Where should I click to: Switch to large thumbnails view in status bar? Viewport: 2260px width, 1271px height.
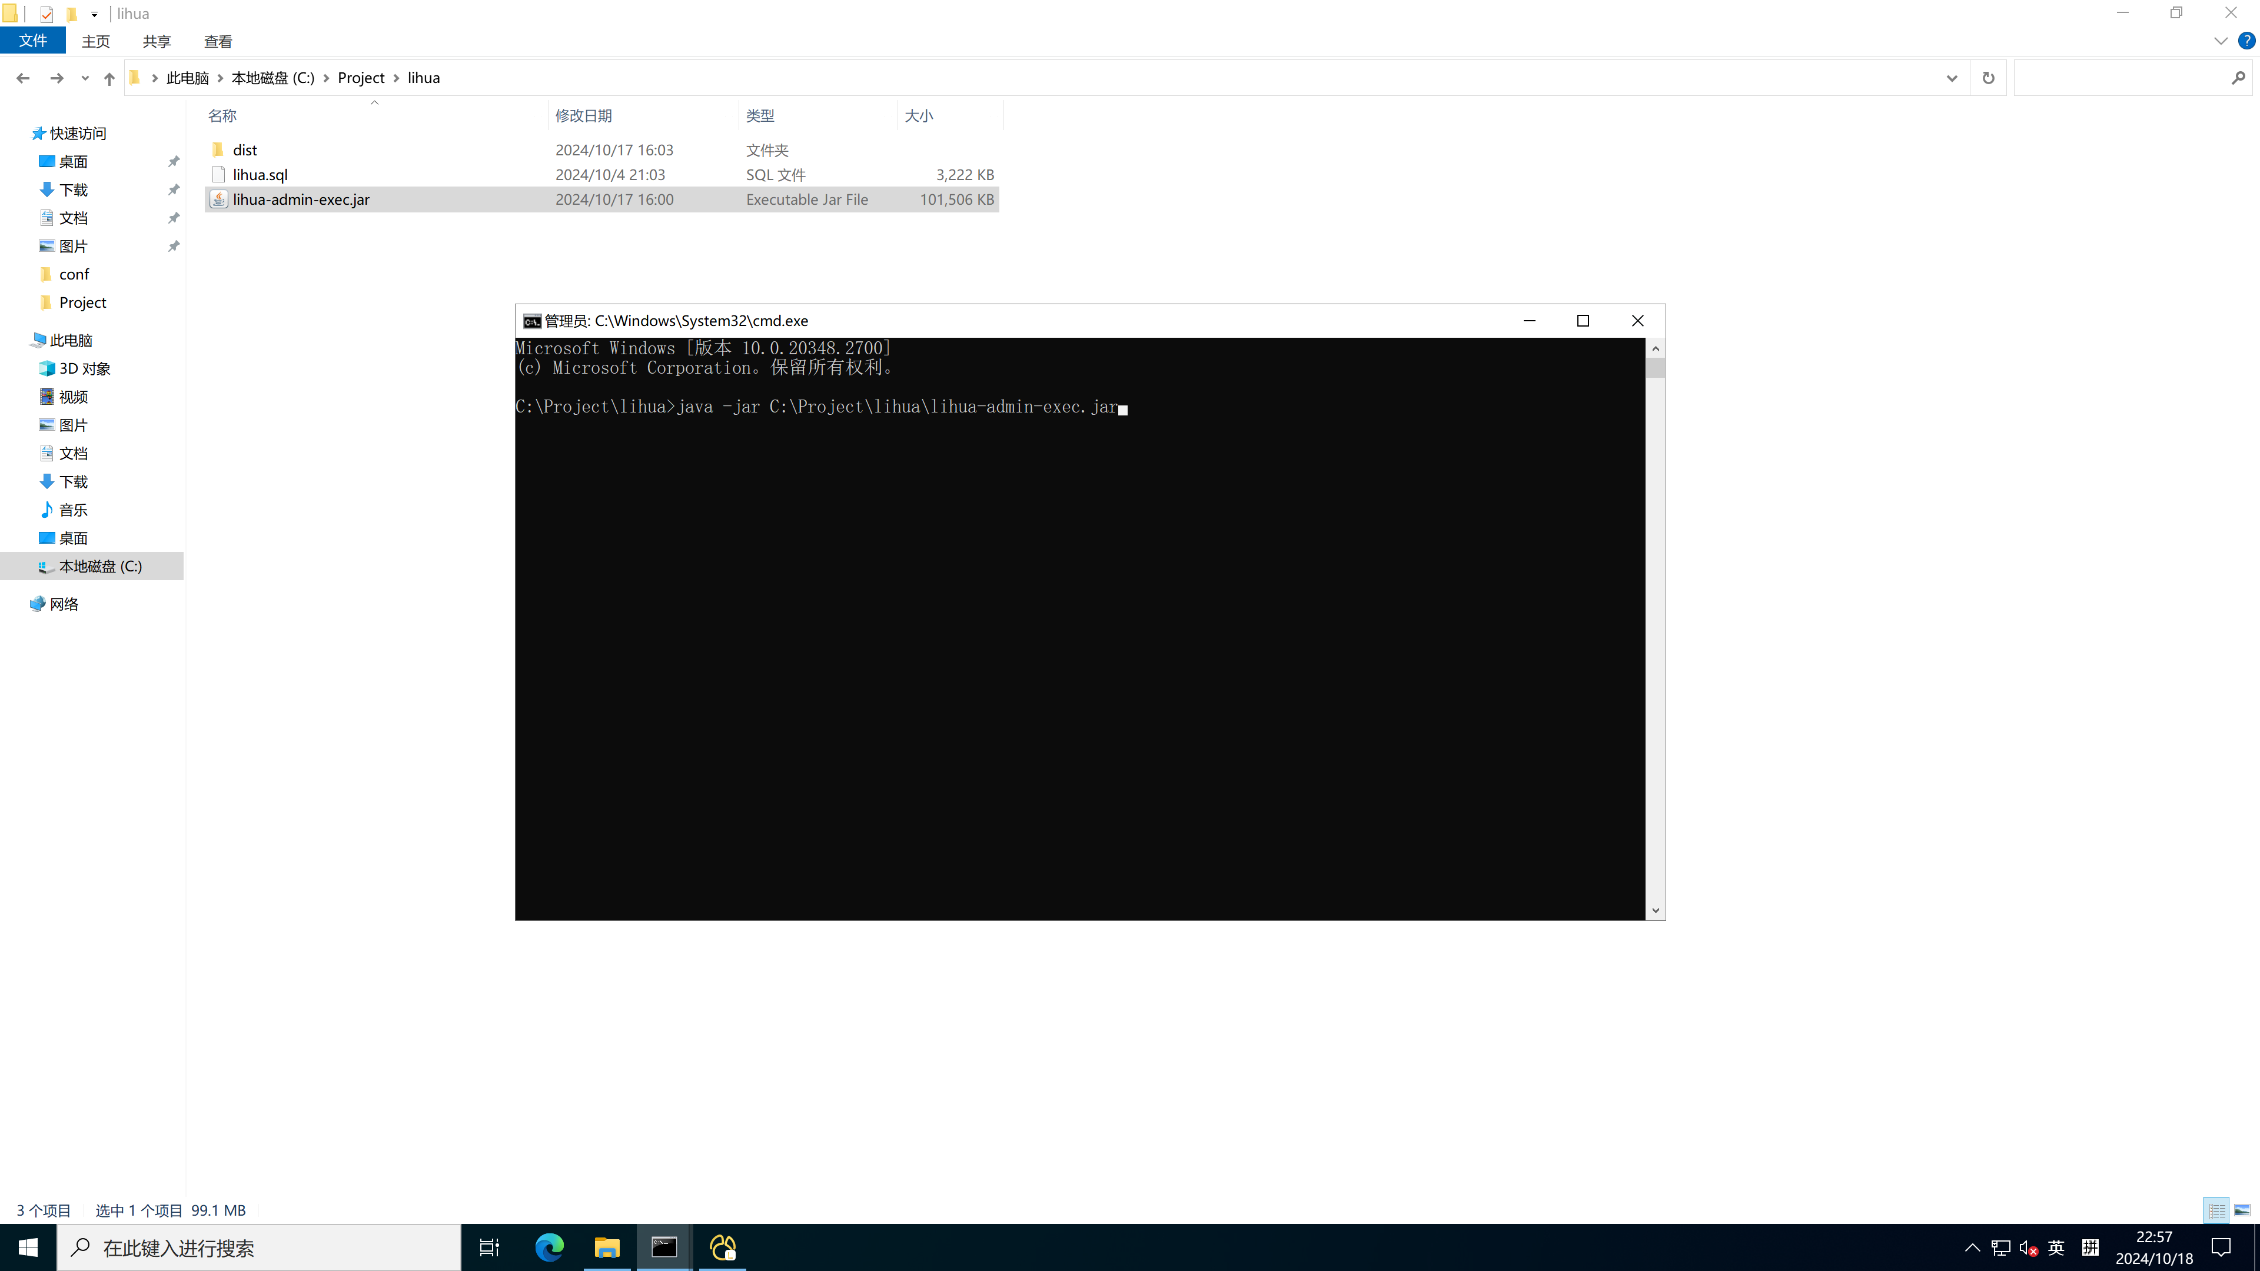point(2242,1210)
